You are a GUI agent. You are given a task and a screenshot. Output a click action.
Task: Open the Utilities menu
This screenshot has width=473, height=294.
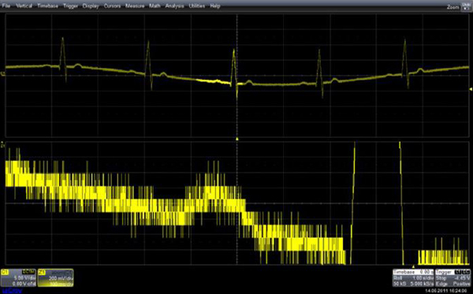(197, 6)
